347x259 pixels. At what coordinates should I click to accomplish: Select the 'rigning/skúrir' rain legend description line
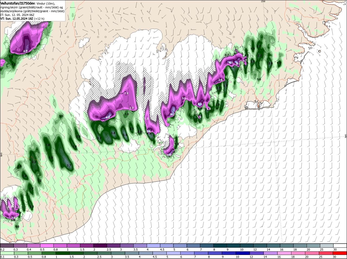click(x=32, y=8)
